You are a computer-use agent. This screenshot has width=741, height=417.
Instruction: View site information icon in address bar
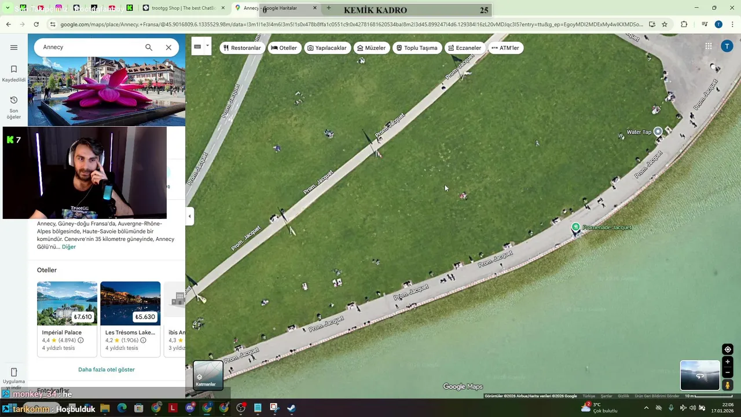53,24
